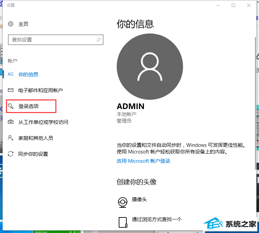
Task: Minimize the 设置 window
Action: (x=218, y=5)
